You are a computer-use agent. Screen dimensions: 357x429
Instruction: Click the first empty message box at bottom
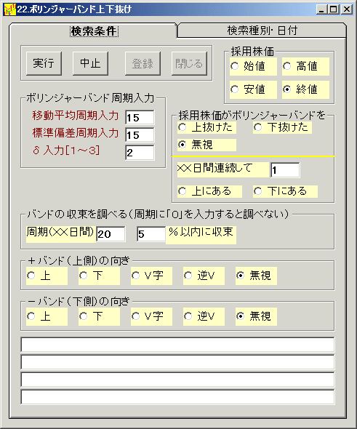pyautogui.click(x=177, y=345)
